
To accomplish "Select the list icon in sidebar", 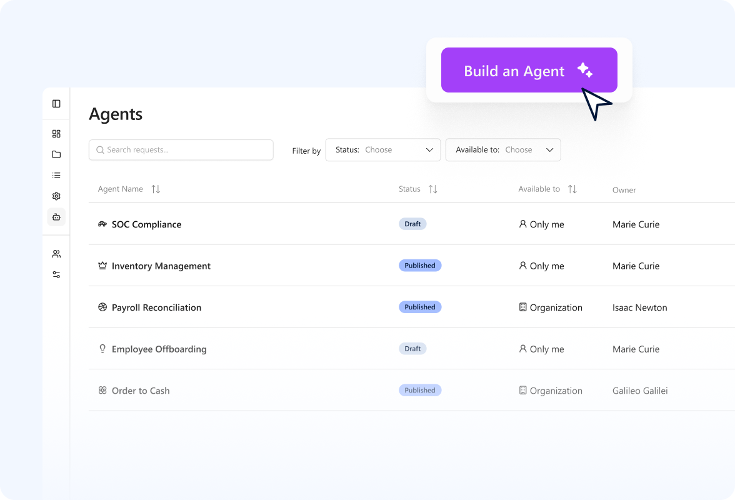I will coord(56,175).
